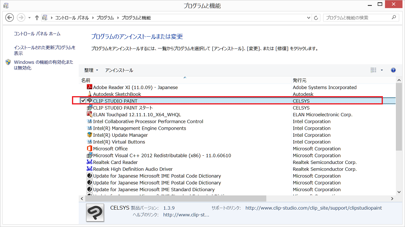Viewport: 405px width, 227px height.
Task: Open インストールされた更新プログラムを表示 link
Action: click(x=44, y=50)
